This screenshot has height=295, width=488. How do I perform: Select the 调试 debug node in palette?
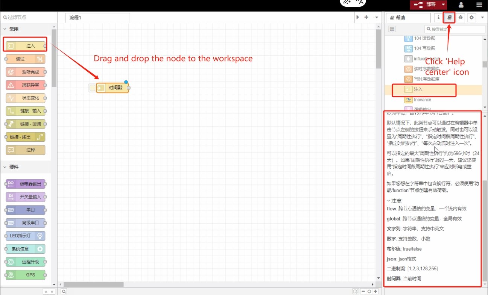(26, 59)
